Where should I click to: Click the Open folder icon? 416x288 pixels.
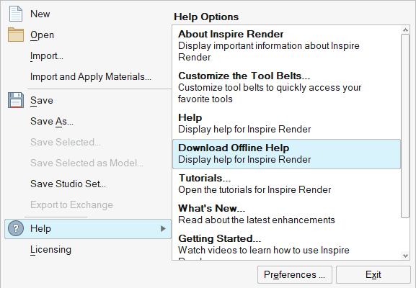(16, 35)
